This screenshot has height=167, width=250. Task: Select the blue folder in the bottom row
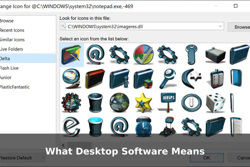pos(215,127)
